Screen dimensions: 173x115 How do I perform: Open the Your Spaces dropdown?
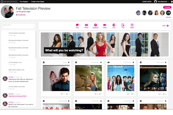pos(24,2)
